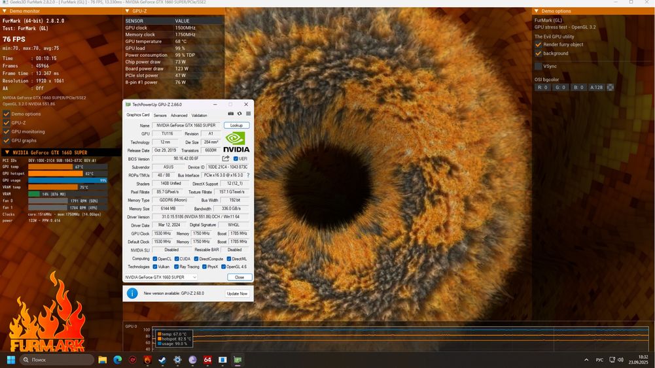Launch Microsoft Edge from the taskbar
This screenshot has width=655, height=368.
click(x=117, y=360)
